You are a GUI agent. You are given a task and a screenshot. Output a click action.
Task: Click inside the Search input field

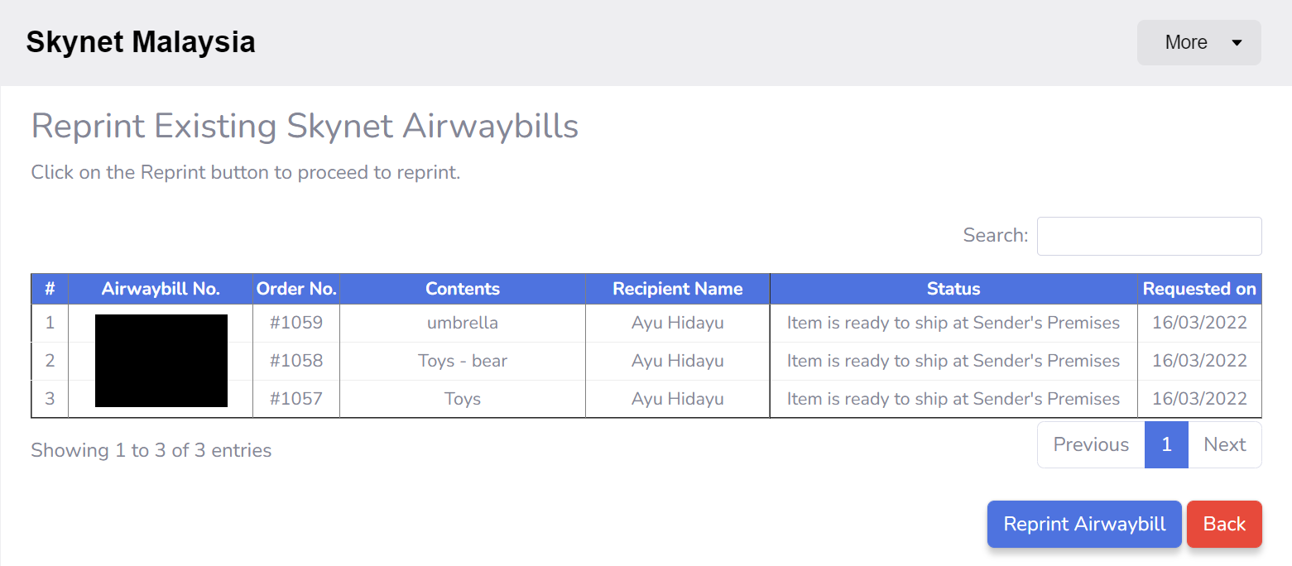click(1149, 237)
